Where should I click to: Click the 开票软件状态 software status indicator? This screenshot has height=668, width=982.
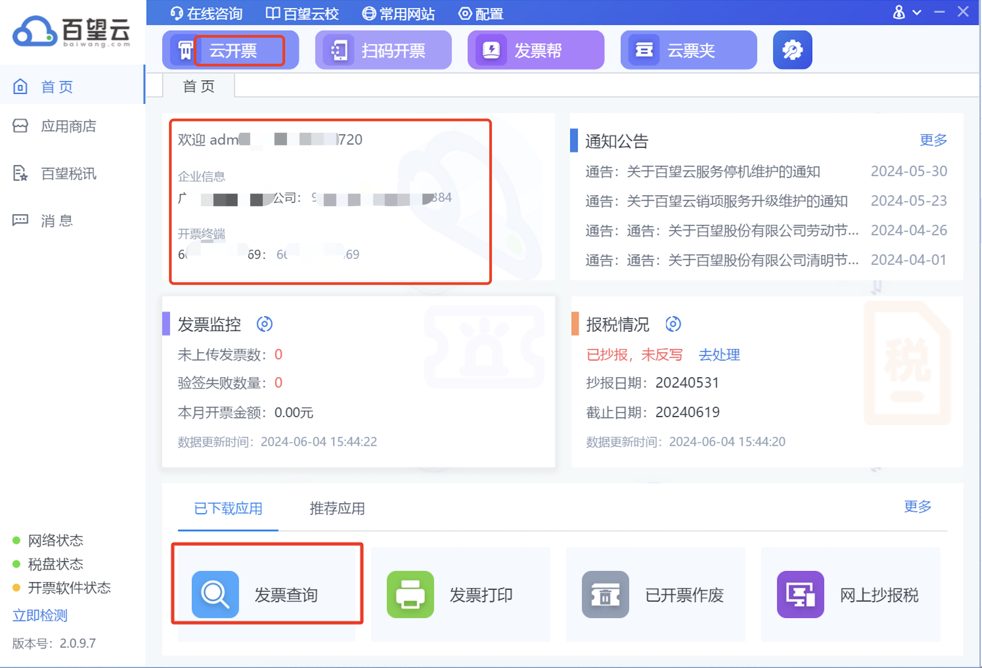click(62, 588)
